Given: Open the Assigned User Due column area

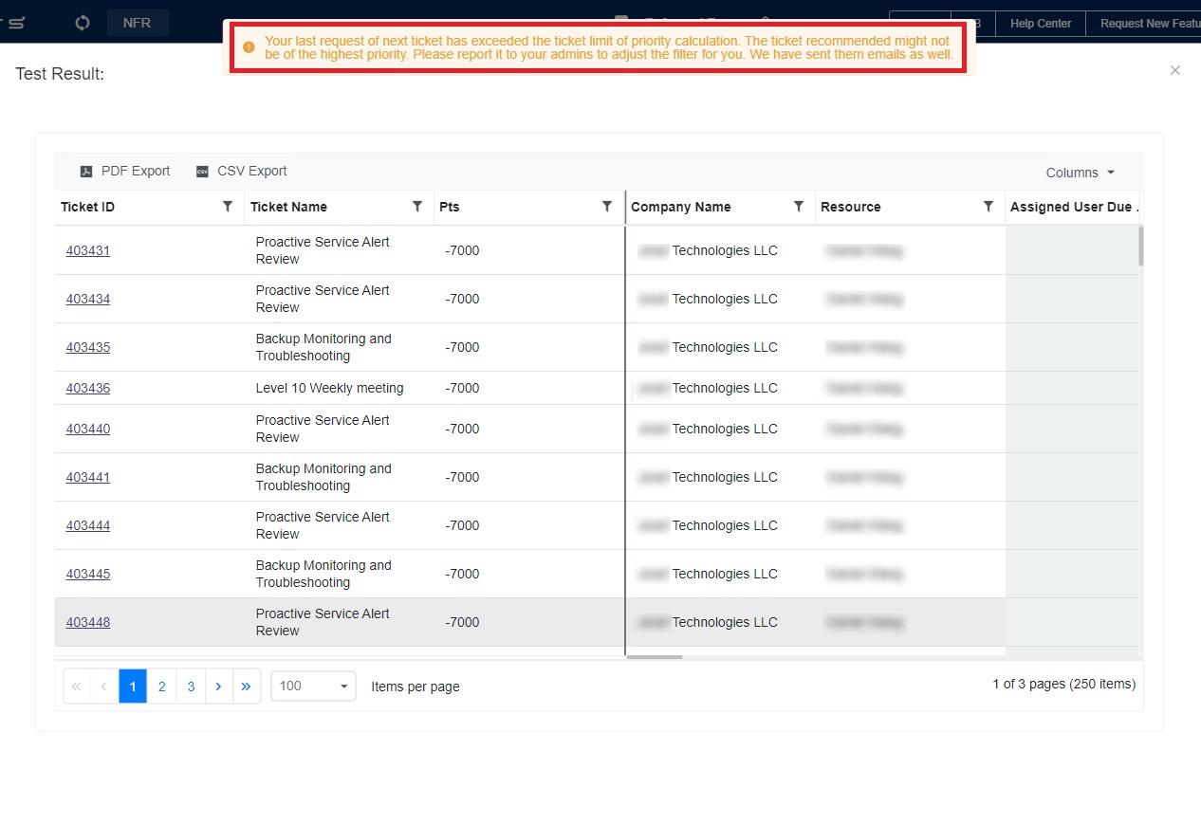Looking at the screenshot, I should coord(1073,206).
